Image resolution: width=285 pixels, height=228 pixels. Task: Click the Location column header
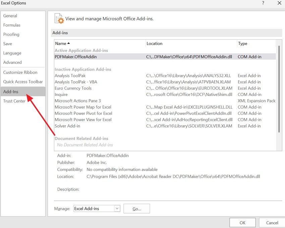(155, 43)
